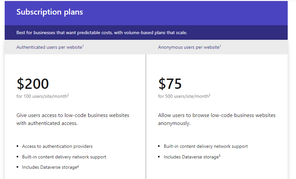Click authenticated plan's content delivery network bullet
Image resolution: width=296 pixels, height=179 pixels.
pos(64,157)
